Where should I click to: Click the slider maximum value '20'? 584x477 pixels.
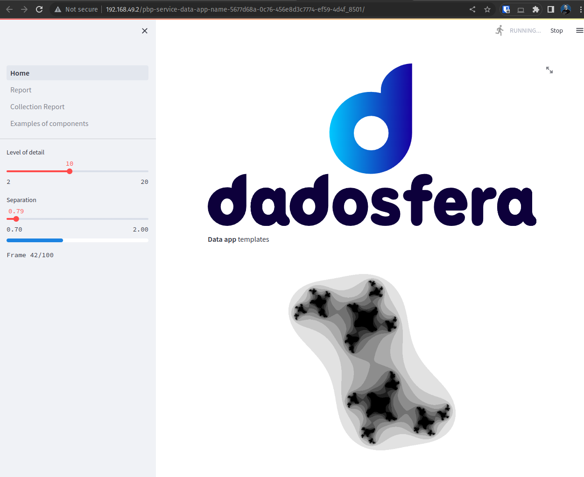click(145, 182)
